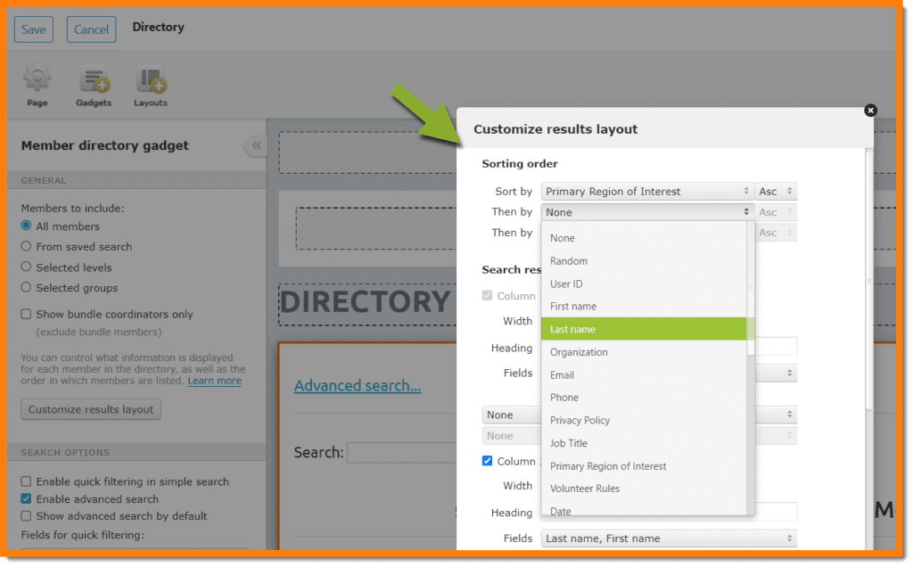This screenshot has width=913, height=567.
Task: Toggle Enable advanced search checkbox
Action: pyautogui.click(x=26, y=499)
